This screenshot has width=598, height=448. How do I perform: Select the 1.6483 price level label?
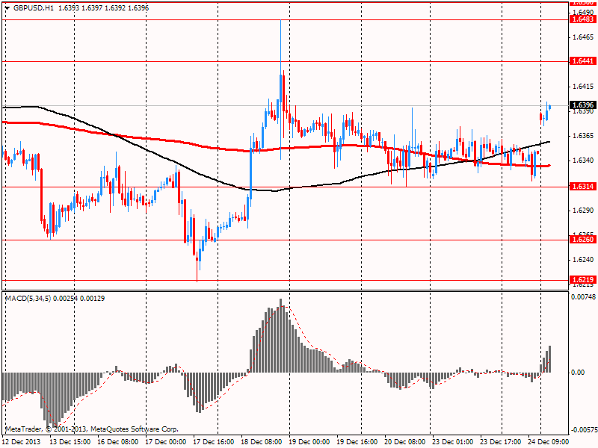(583, 19)
